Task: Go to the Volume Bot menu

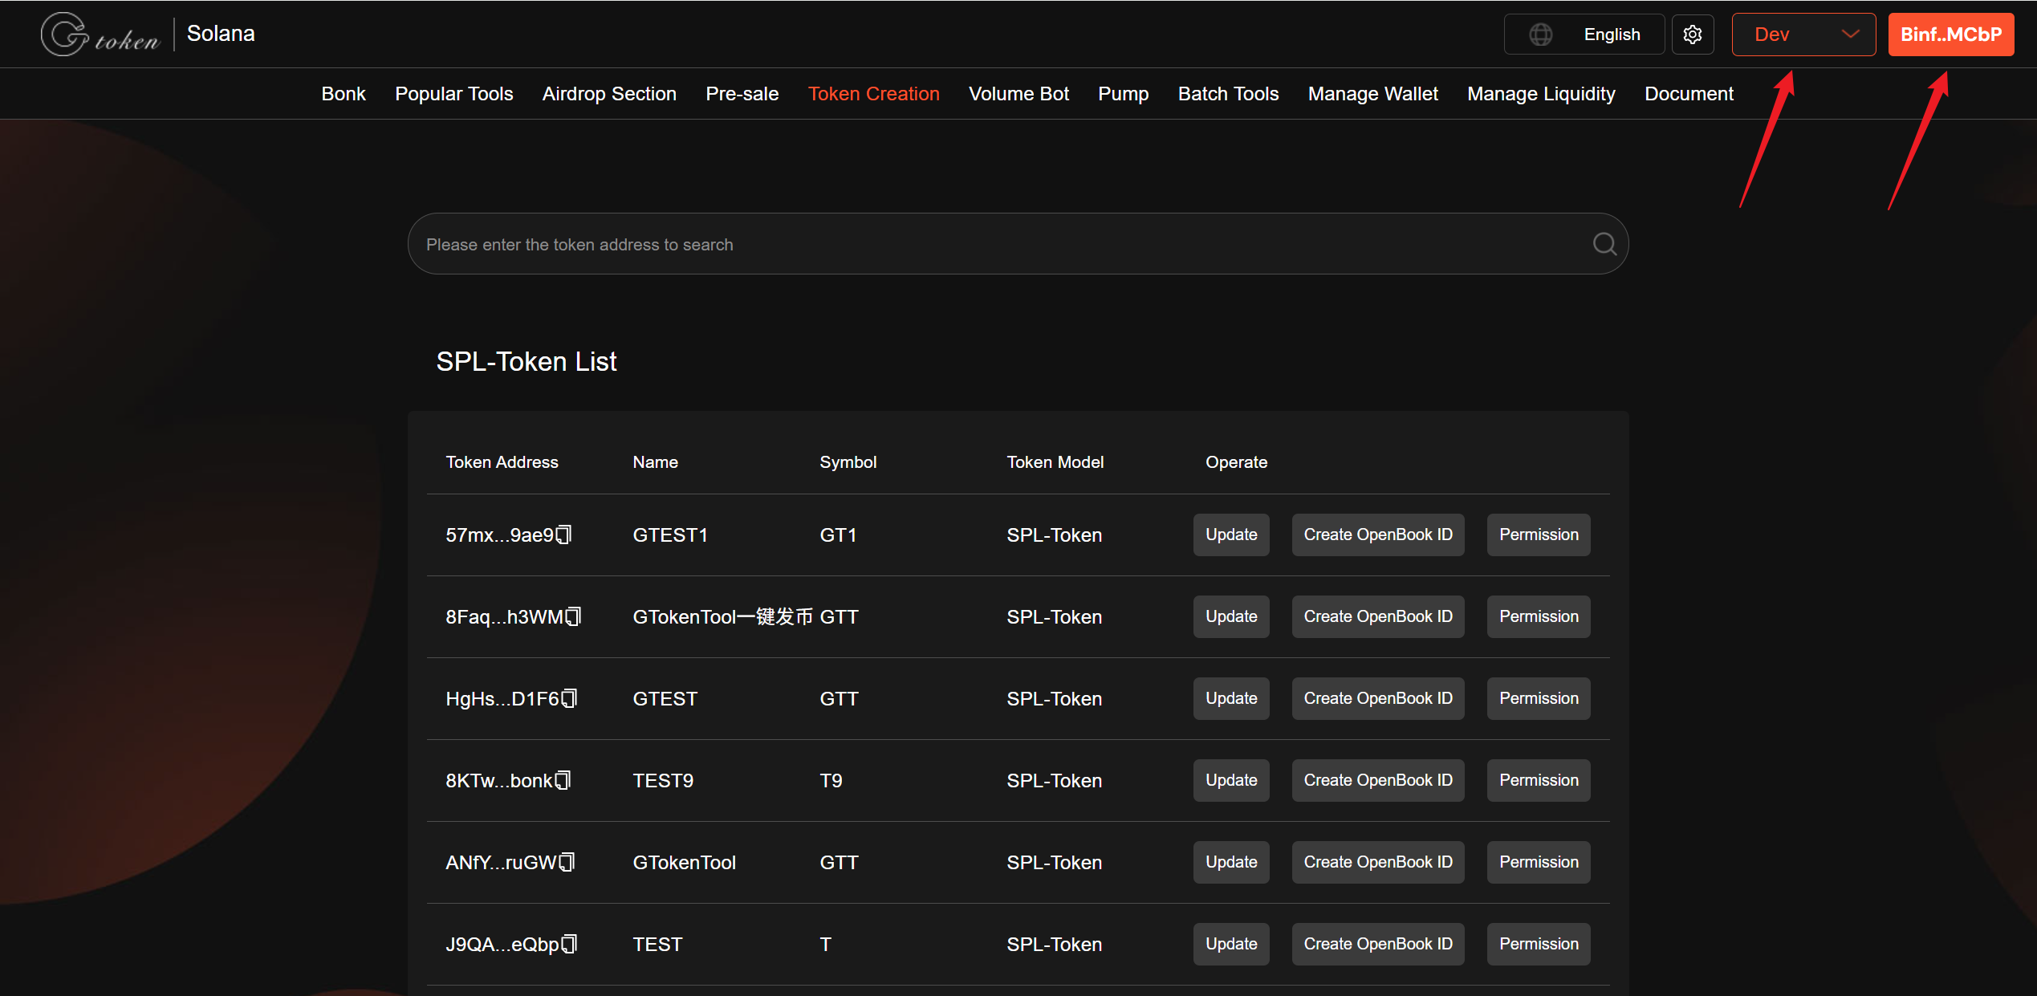Action: click(1018, 94)
